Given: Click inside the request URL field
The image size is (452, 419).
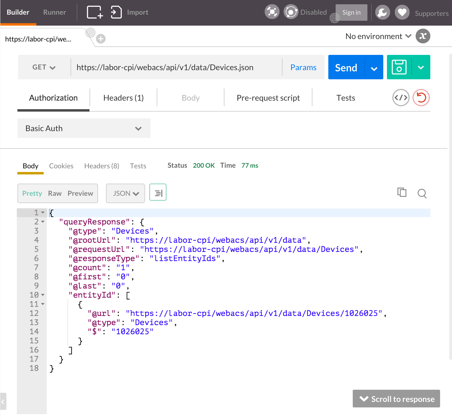Looking at the screenshot, I should 177,67.
